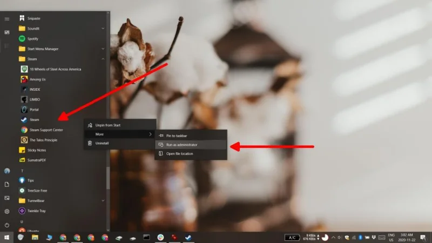Viewport: 432px width, 243px height.
Task: Click the volume speaker tray icon
Action: click(340, 238)
